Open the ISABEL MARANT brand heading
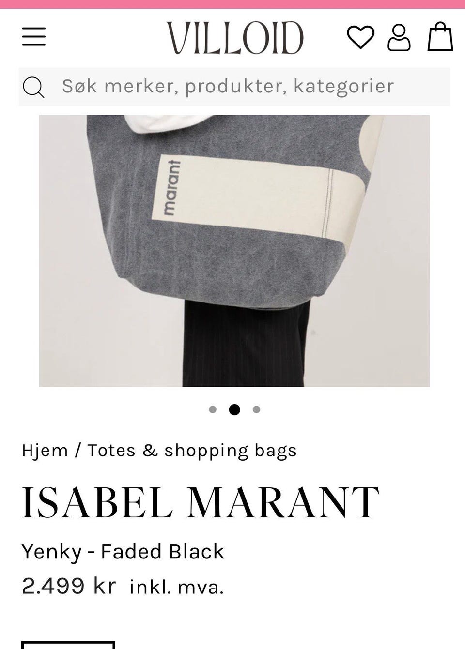The image size is (465, 649). coord(200,502)
